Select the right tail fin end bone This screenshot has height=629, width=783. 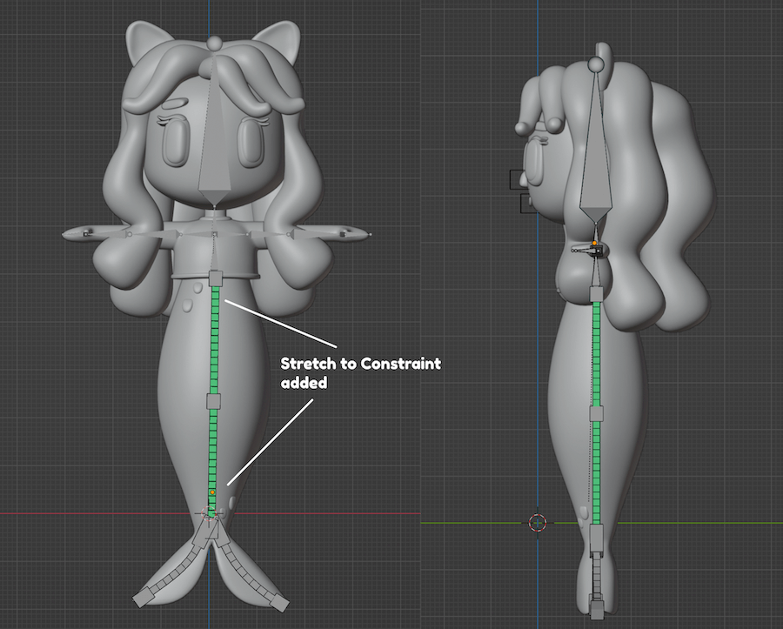point(278,602)
